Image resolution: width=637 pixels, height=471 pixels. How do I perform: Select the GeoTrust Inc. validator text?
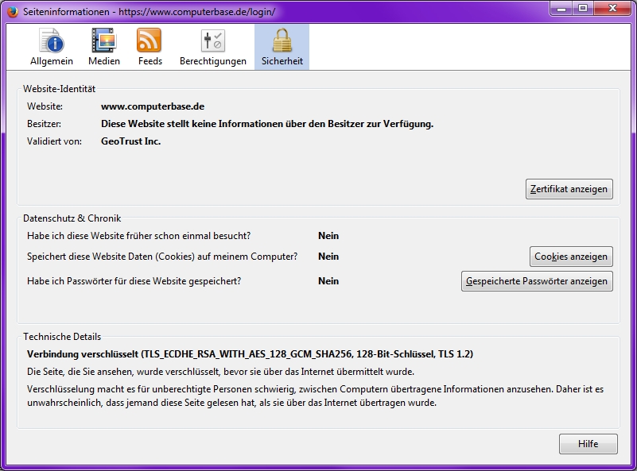pyautogui.click(x=130, y=141)
